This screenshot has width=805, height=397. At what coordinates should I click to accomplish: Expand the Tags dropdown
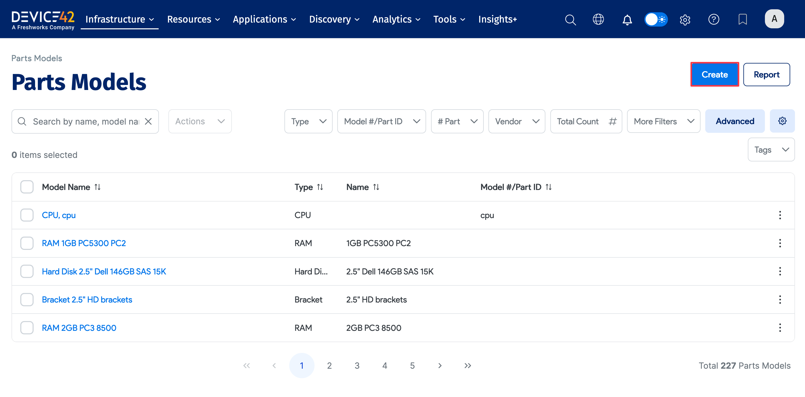771,150
